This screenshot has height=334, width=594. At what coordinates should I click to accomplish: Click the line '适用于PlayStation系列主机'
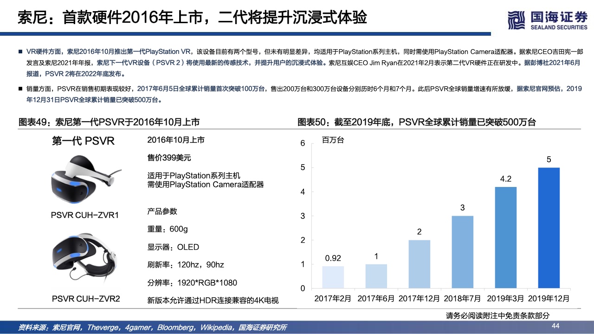194,176
